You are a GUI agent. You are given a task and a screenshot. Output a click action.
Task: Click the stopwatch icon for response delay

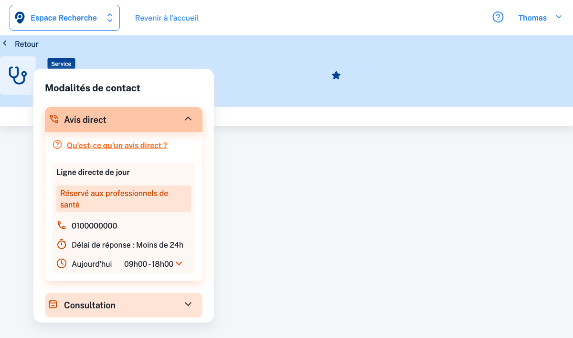click(62, 244)
